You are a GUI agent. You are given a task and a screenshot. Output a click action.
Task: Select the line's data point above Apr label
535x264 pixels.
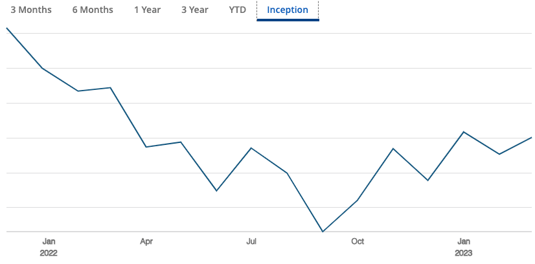coord(146,147)
